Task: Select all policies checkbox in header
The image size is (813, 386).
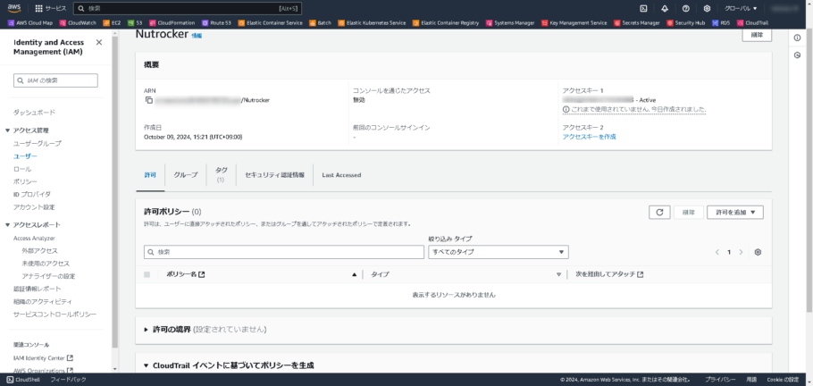Action: (147, 274)
